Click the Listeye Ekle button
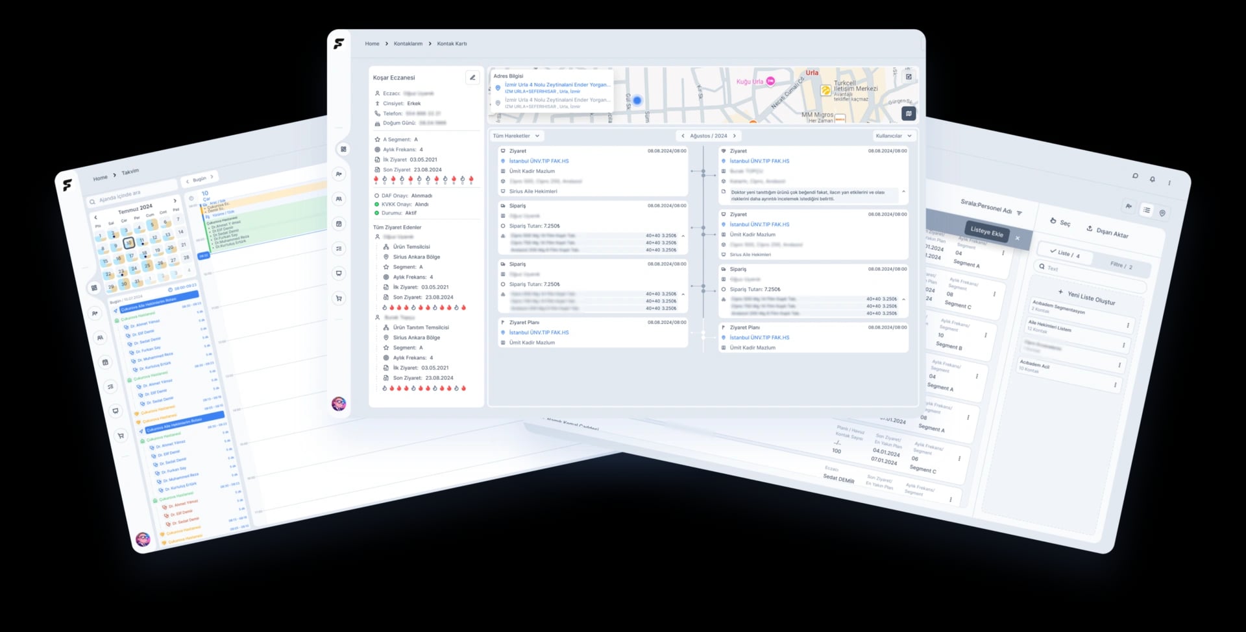 point(986,231)
